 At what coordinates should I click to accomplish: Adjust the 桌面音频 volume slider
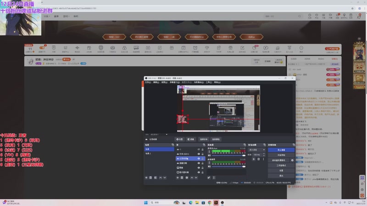coord(228,167)
